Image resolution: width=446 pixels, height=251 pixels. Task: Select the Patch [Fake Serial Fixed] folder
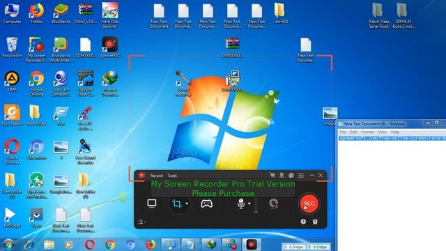[x=379, y=15]
